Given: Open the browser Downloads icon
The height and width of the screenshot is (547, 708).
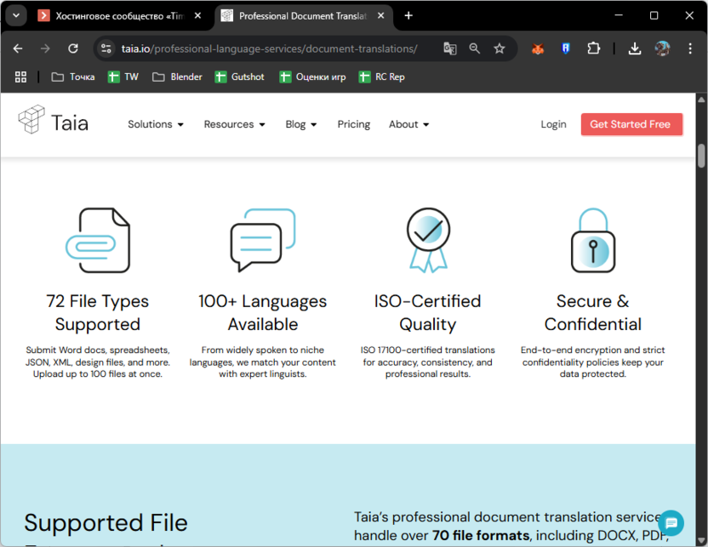Looking at the screenshot, I should click(635, 48).
